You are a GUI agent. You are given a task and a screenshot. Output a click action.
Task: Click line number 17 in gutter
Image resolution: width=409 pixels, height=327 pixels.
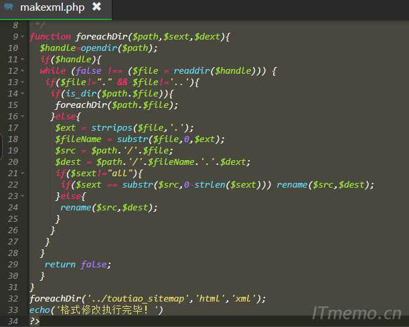(13, 128)
